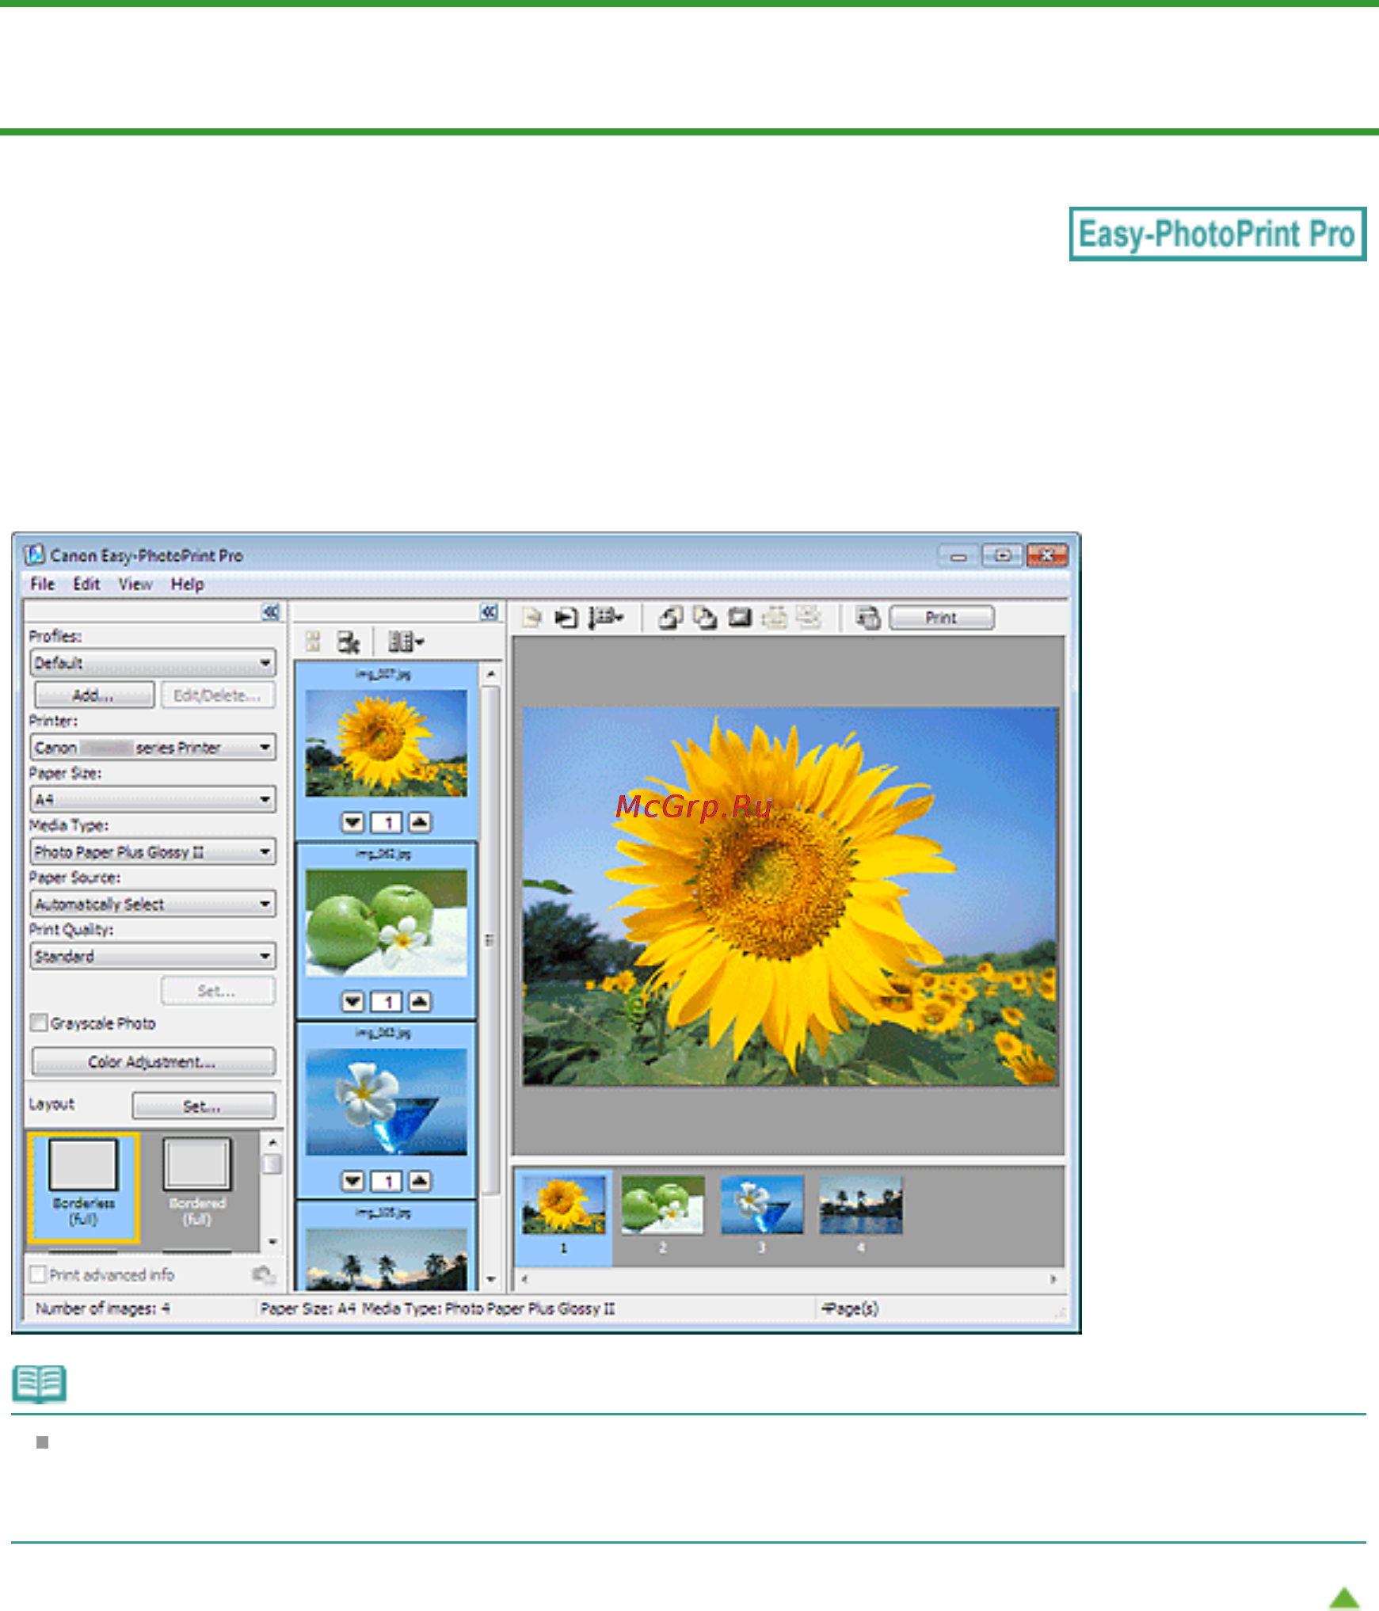This screenshot has height=1611, width=1379.
Task: Collapse the image list panel with the double-arrow icon
Action: point(489,611)
